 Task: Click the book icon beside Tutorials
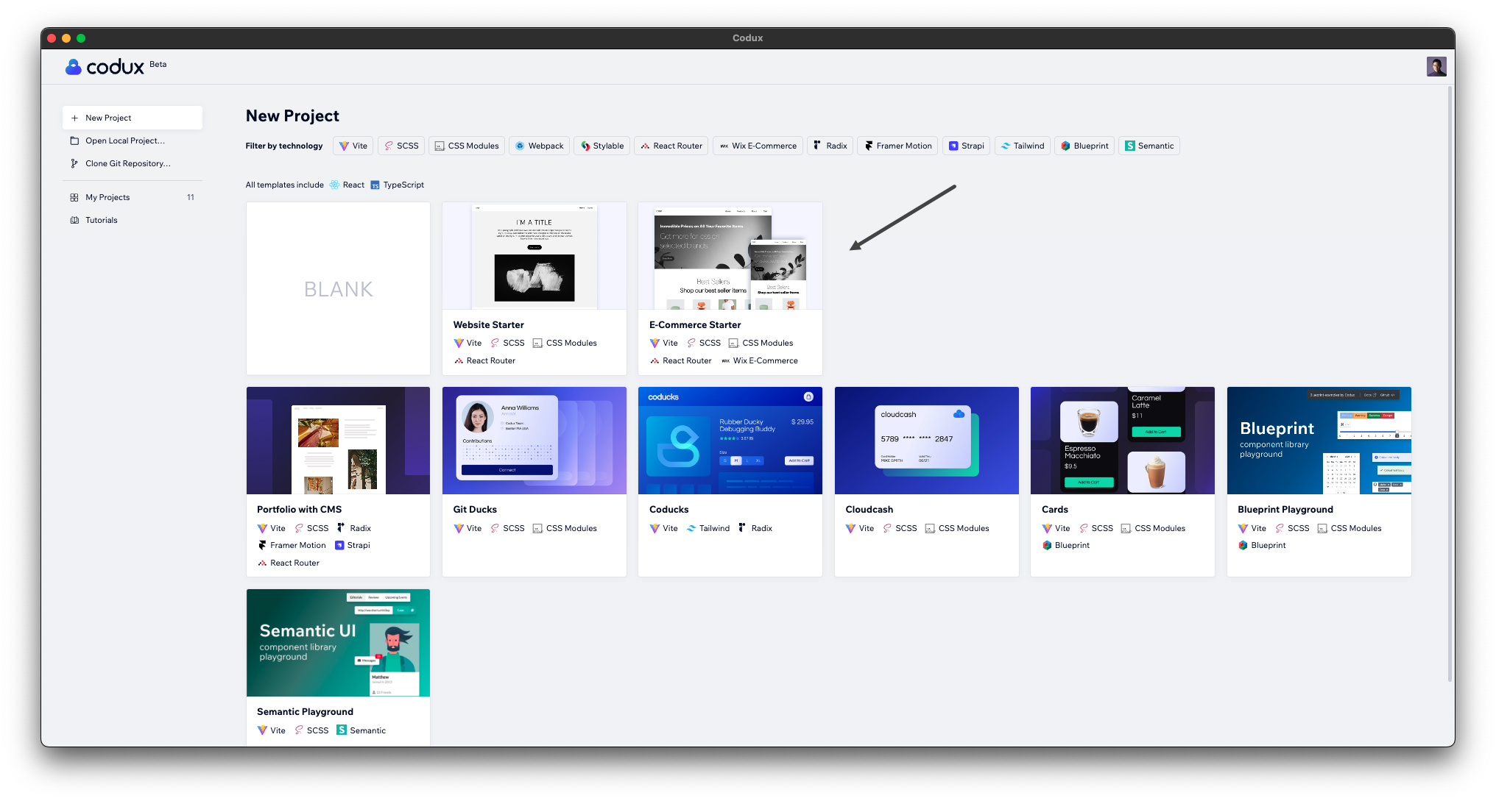74,220
